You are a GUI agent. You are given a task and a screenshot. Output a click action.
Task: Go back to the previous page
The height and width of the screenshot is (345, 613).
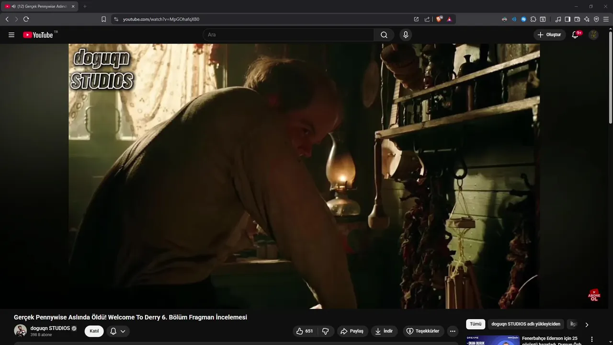(x=7, y=19)
